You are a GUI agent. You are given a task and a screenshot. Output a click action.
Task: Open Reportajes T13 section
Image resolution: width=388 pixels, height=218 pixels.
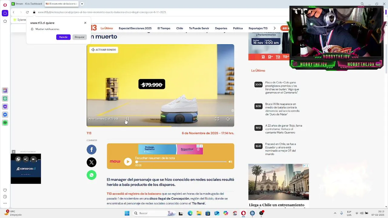(x=258, y=28)
